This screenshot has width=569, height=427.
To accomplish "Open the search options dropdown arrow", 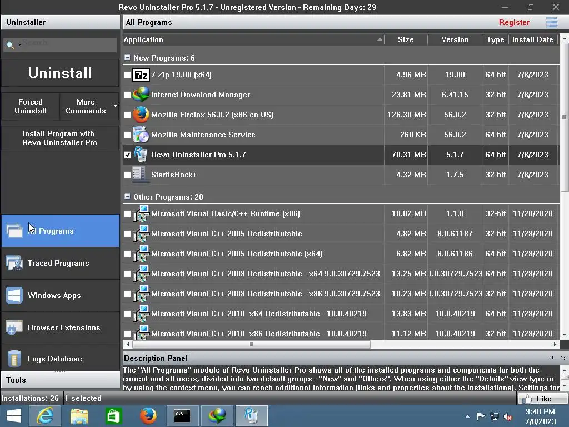I will [x=19, y=44].
